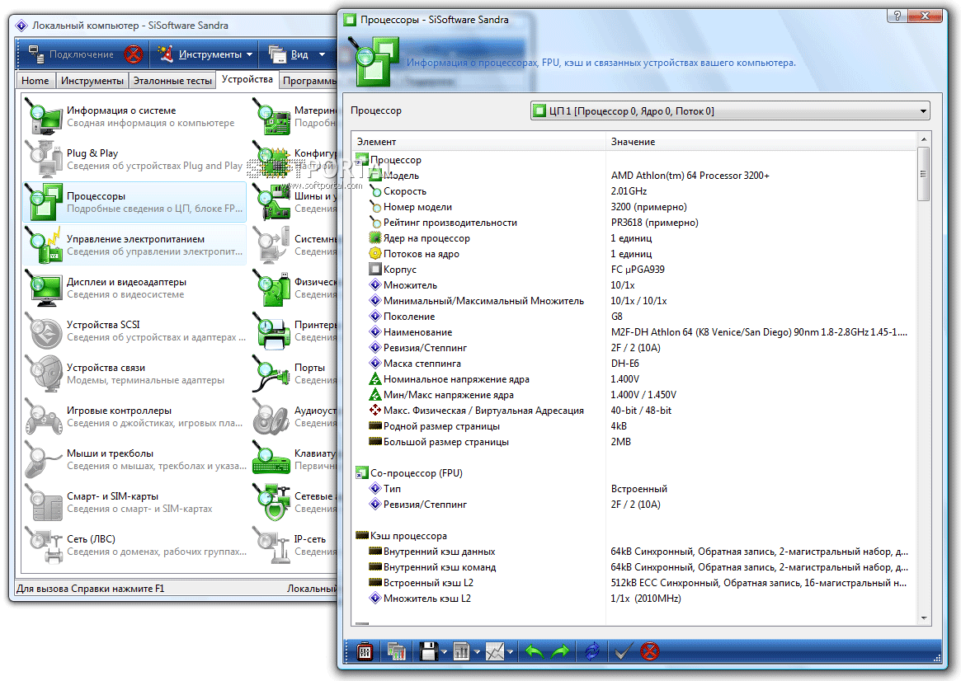The width and height of the screenshot is (961, 681).
Task: Click scroll up arrow in the processor list
Action: [x=924, y=140]
